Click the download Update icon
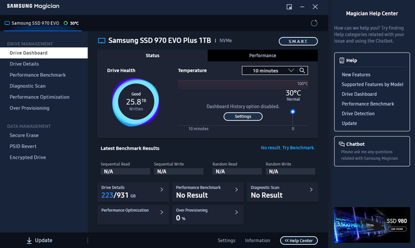This screenshot has height=248, width=415. [29, 240]
